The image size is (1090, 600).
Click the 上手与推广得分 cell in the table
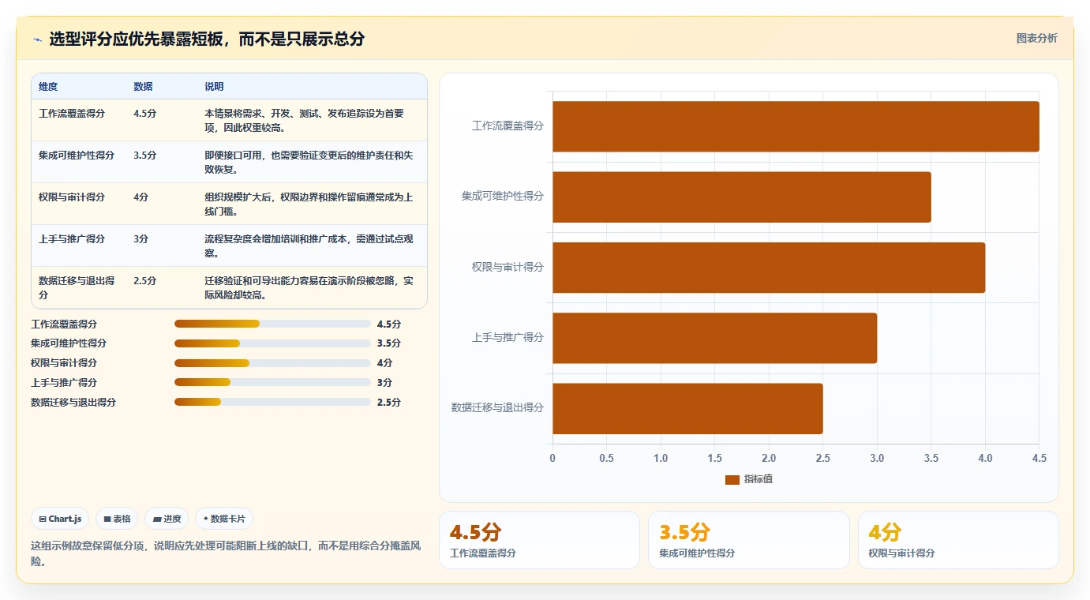click(x=72, y=239)
